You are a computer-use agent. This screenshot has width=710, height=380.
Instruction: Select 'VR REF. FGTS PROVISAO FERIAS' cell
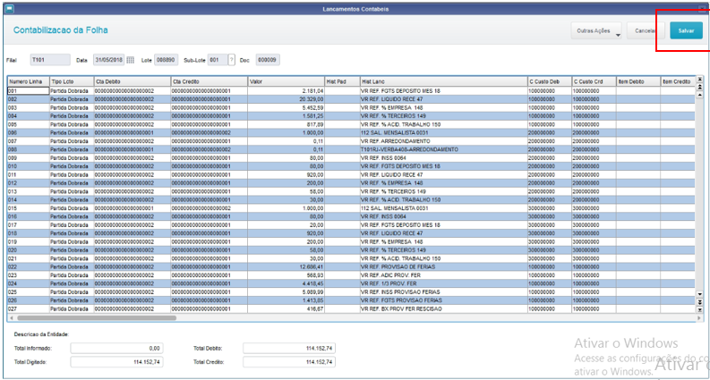click(x=443, y=300)
